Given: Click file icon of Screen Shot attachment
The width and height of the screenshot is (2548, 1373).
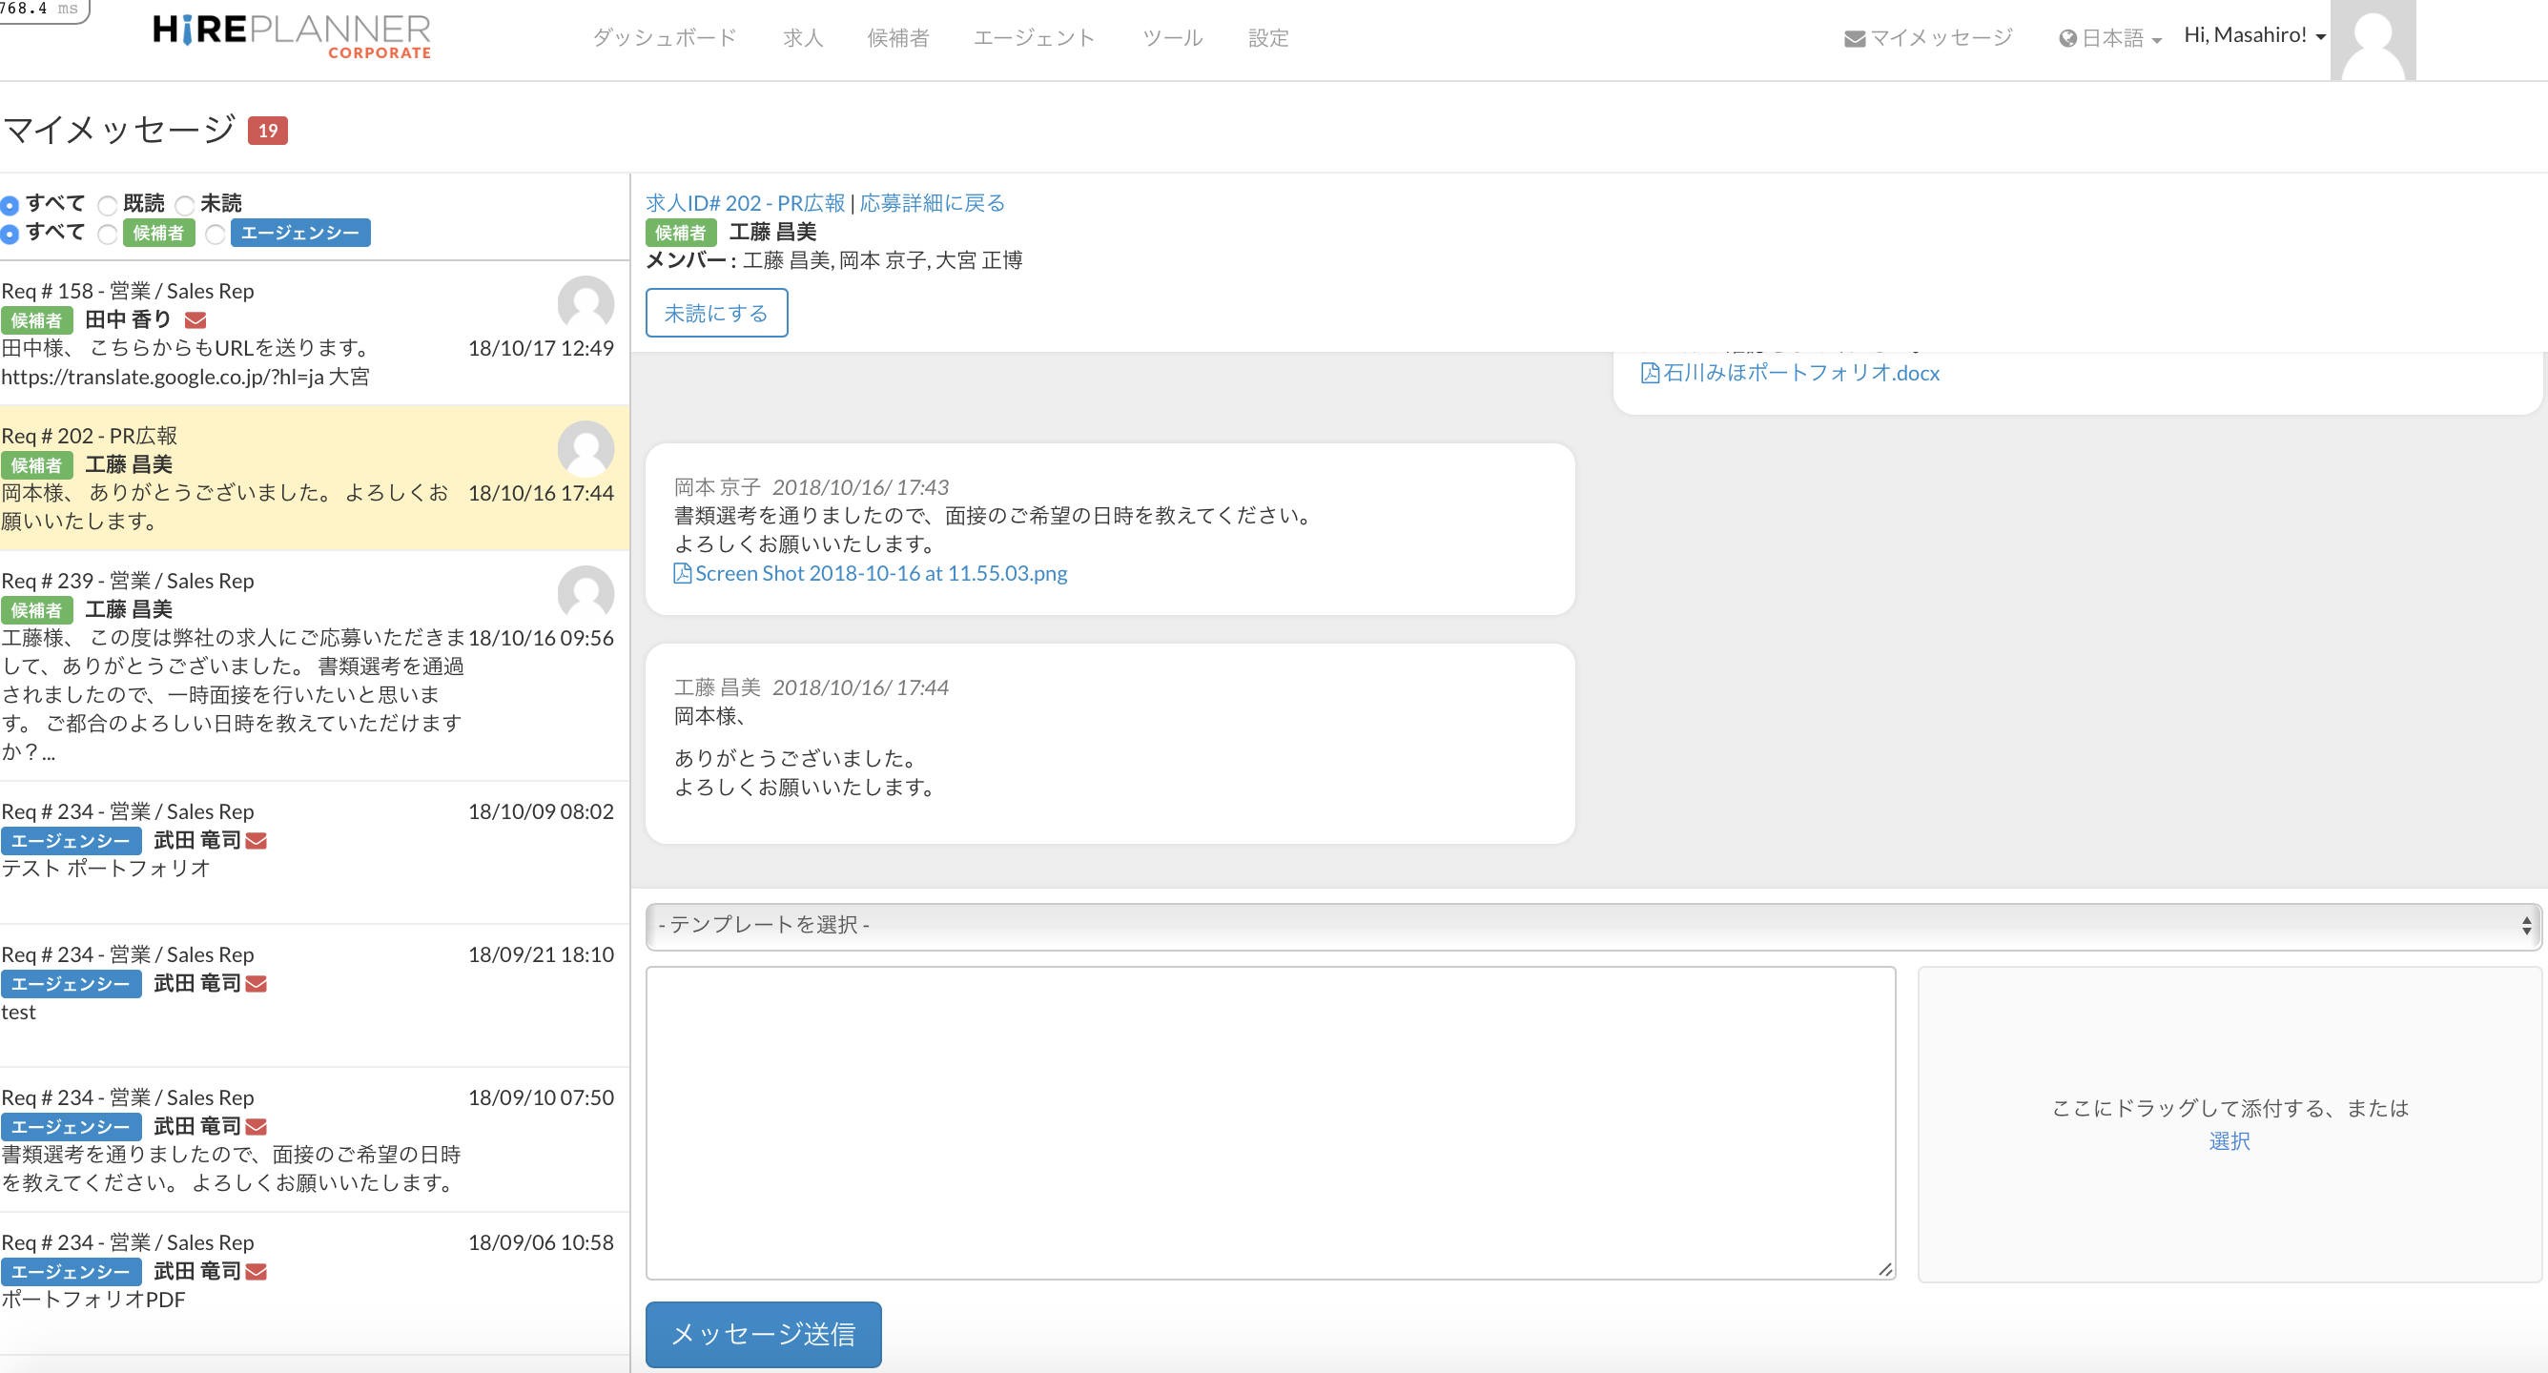Looking at the screenshot, I should click(x=682, y=573).
